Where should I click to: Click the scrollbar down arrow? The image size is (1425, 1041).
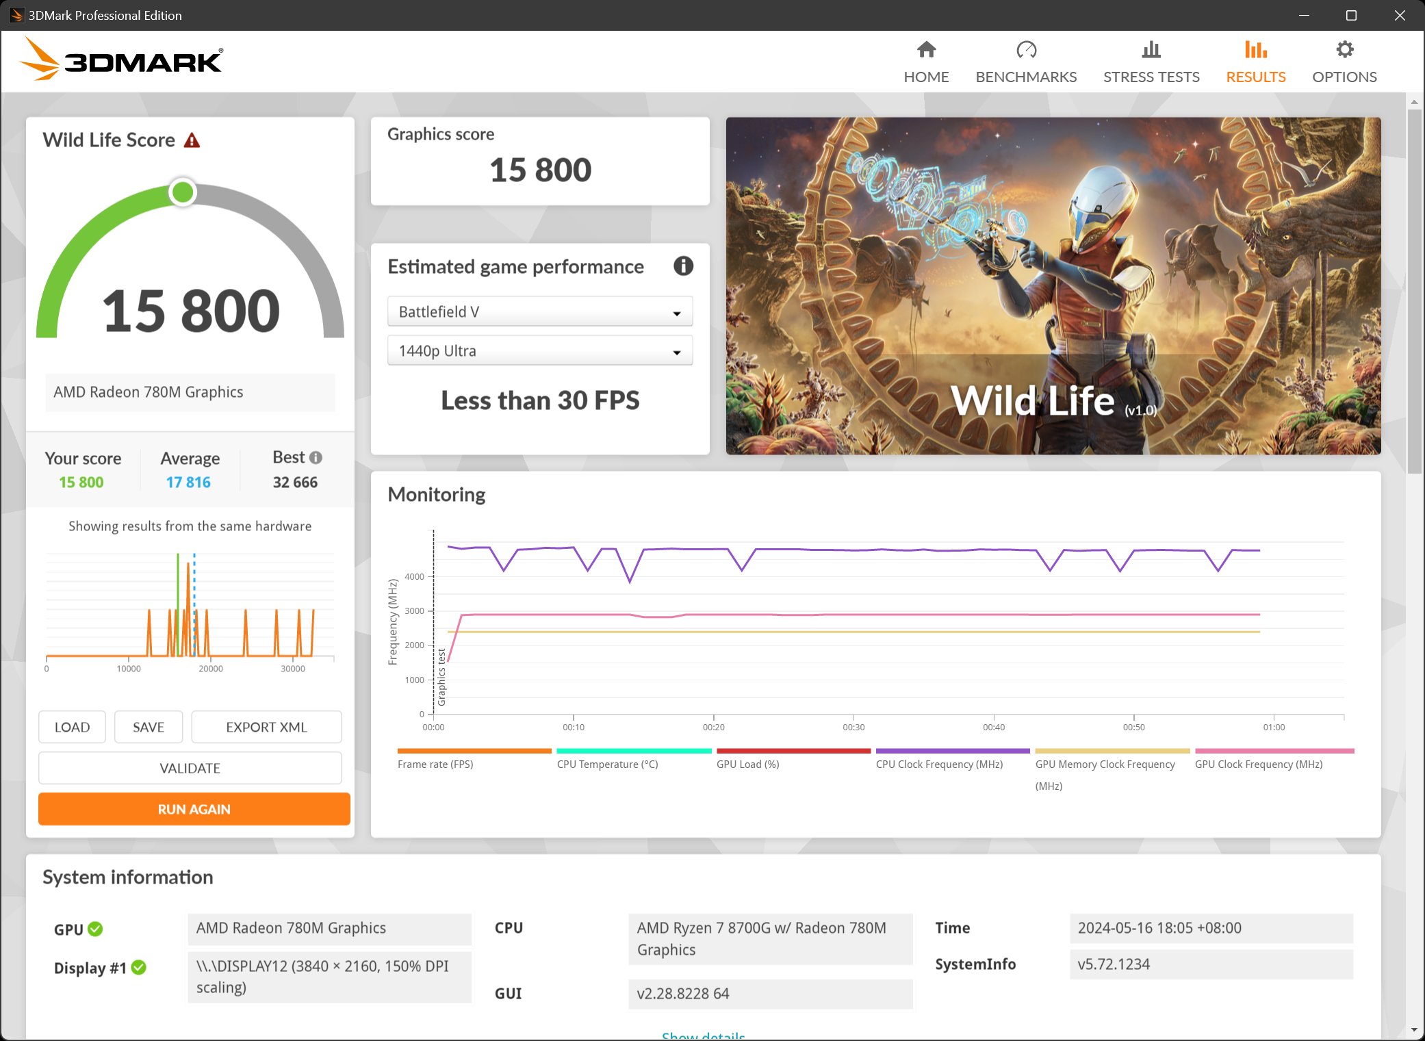tap(1414, 1029)
